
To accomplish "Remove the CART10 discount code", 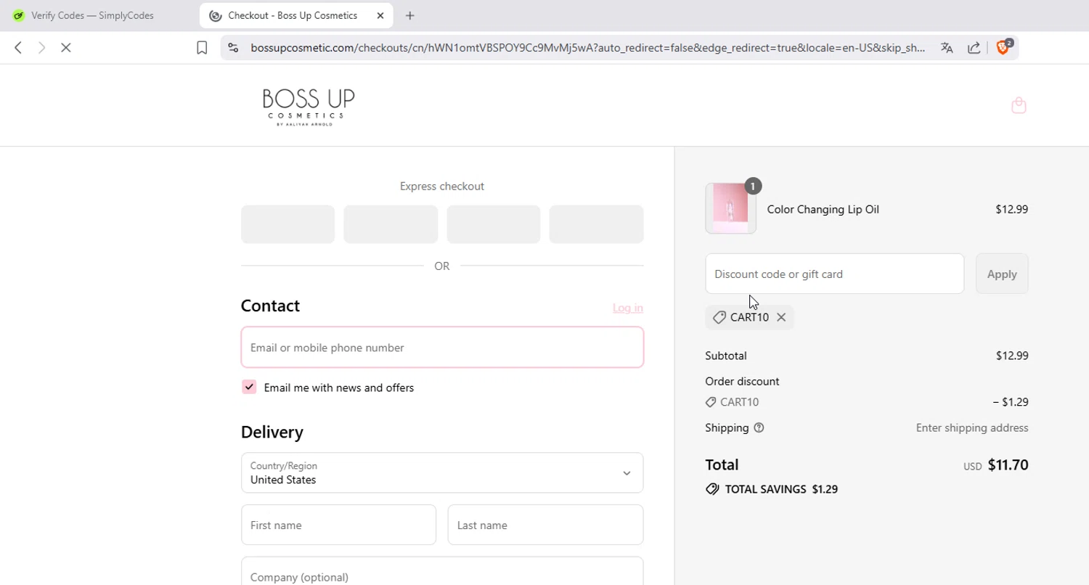I will tap(781, 317).
